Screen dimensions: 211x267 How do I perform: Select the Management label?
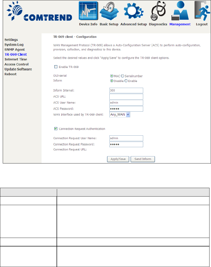180,24
